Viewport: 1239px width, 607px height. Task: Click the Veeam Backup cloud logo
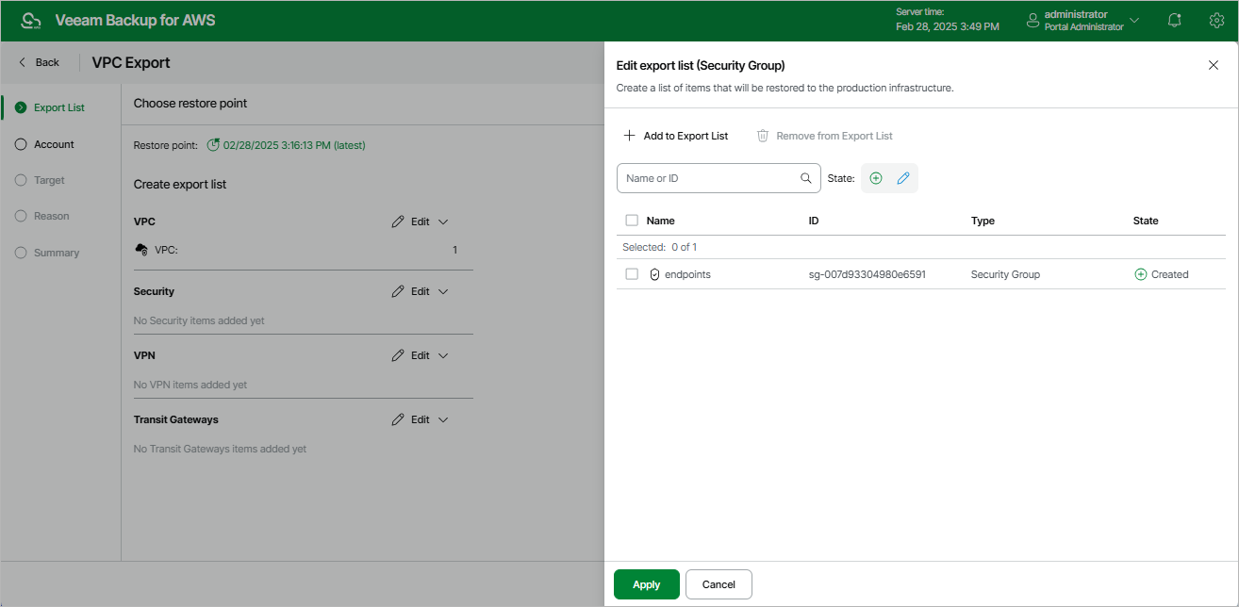pos(31,20)
